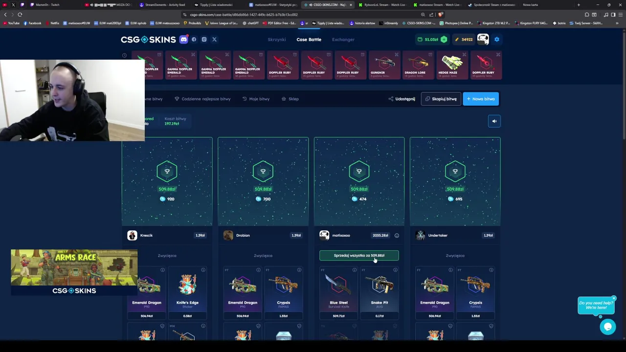Click the info icon on Drobian's Emerald Dragon card

point(258,270)
